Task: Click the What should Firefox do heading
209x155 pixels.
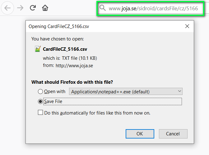Action: (x=72, y=82)
